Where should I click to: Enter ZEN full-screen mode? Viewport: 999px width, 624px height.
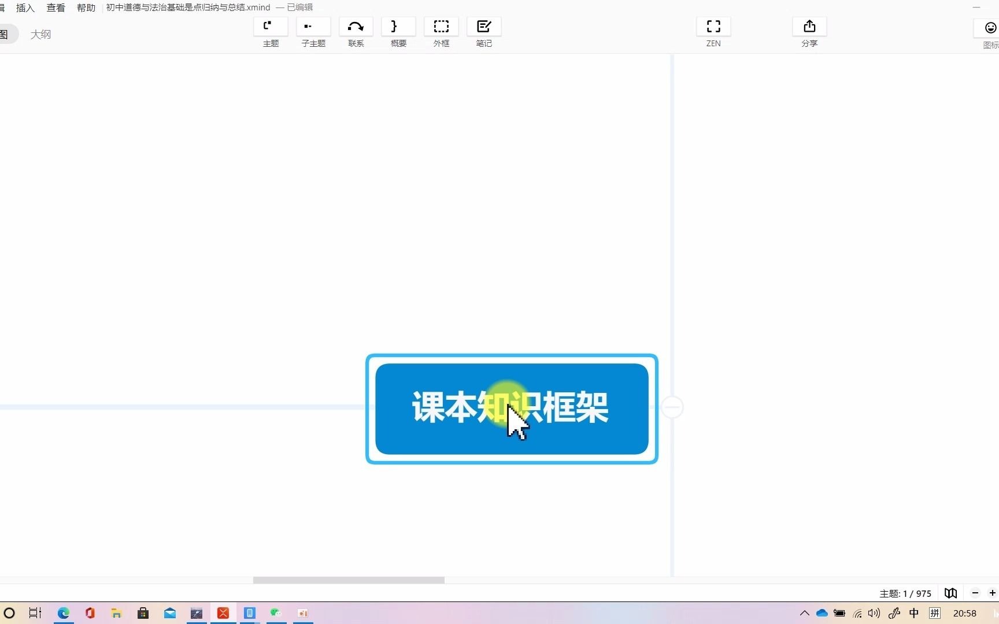click(x=713, y=33)
